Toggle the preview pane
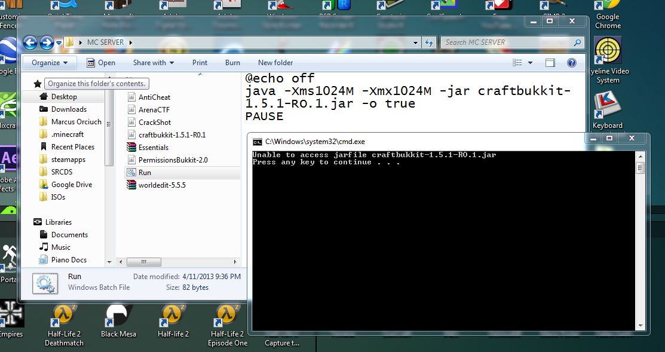The image size is (665, 352). (x=550, y=62)
